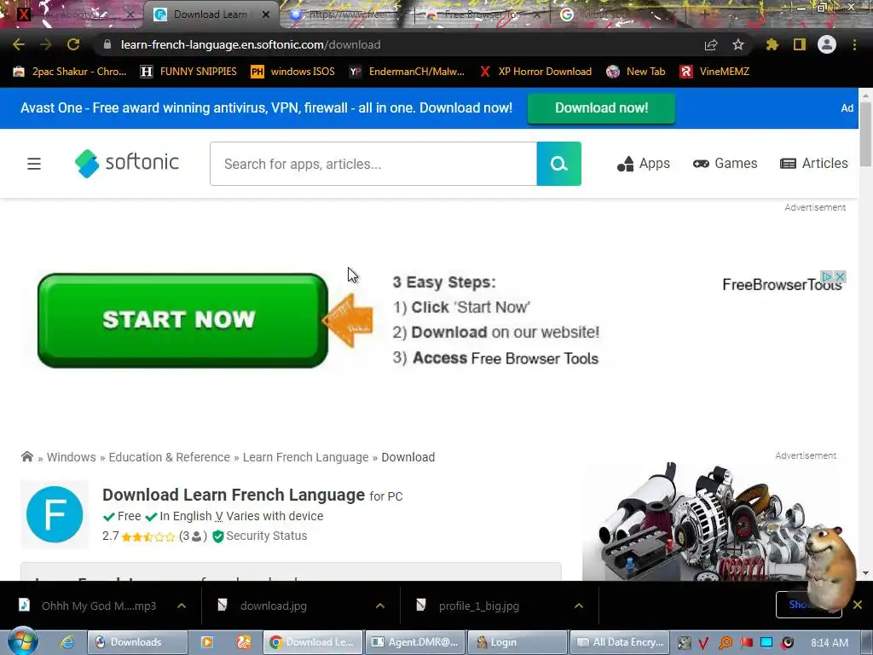This screenshot has width=873, height=655.
Task: Close the Download Learn tab
Action: (x=266, y=14)
